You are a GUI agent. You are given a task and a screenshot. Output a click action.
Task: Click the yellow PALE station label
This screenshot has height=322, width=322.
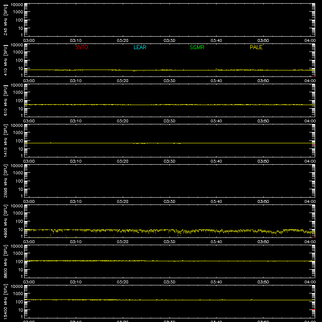tap(256, 47)
